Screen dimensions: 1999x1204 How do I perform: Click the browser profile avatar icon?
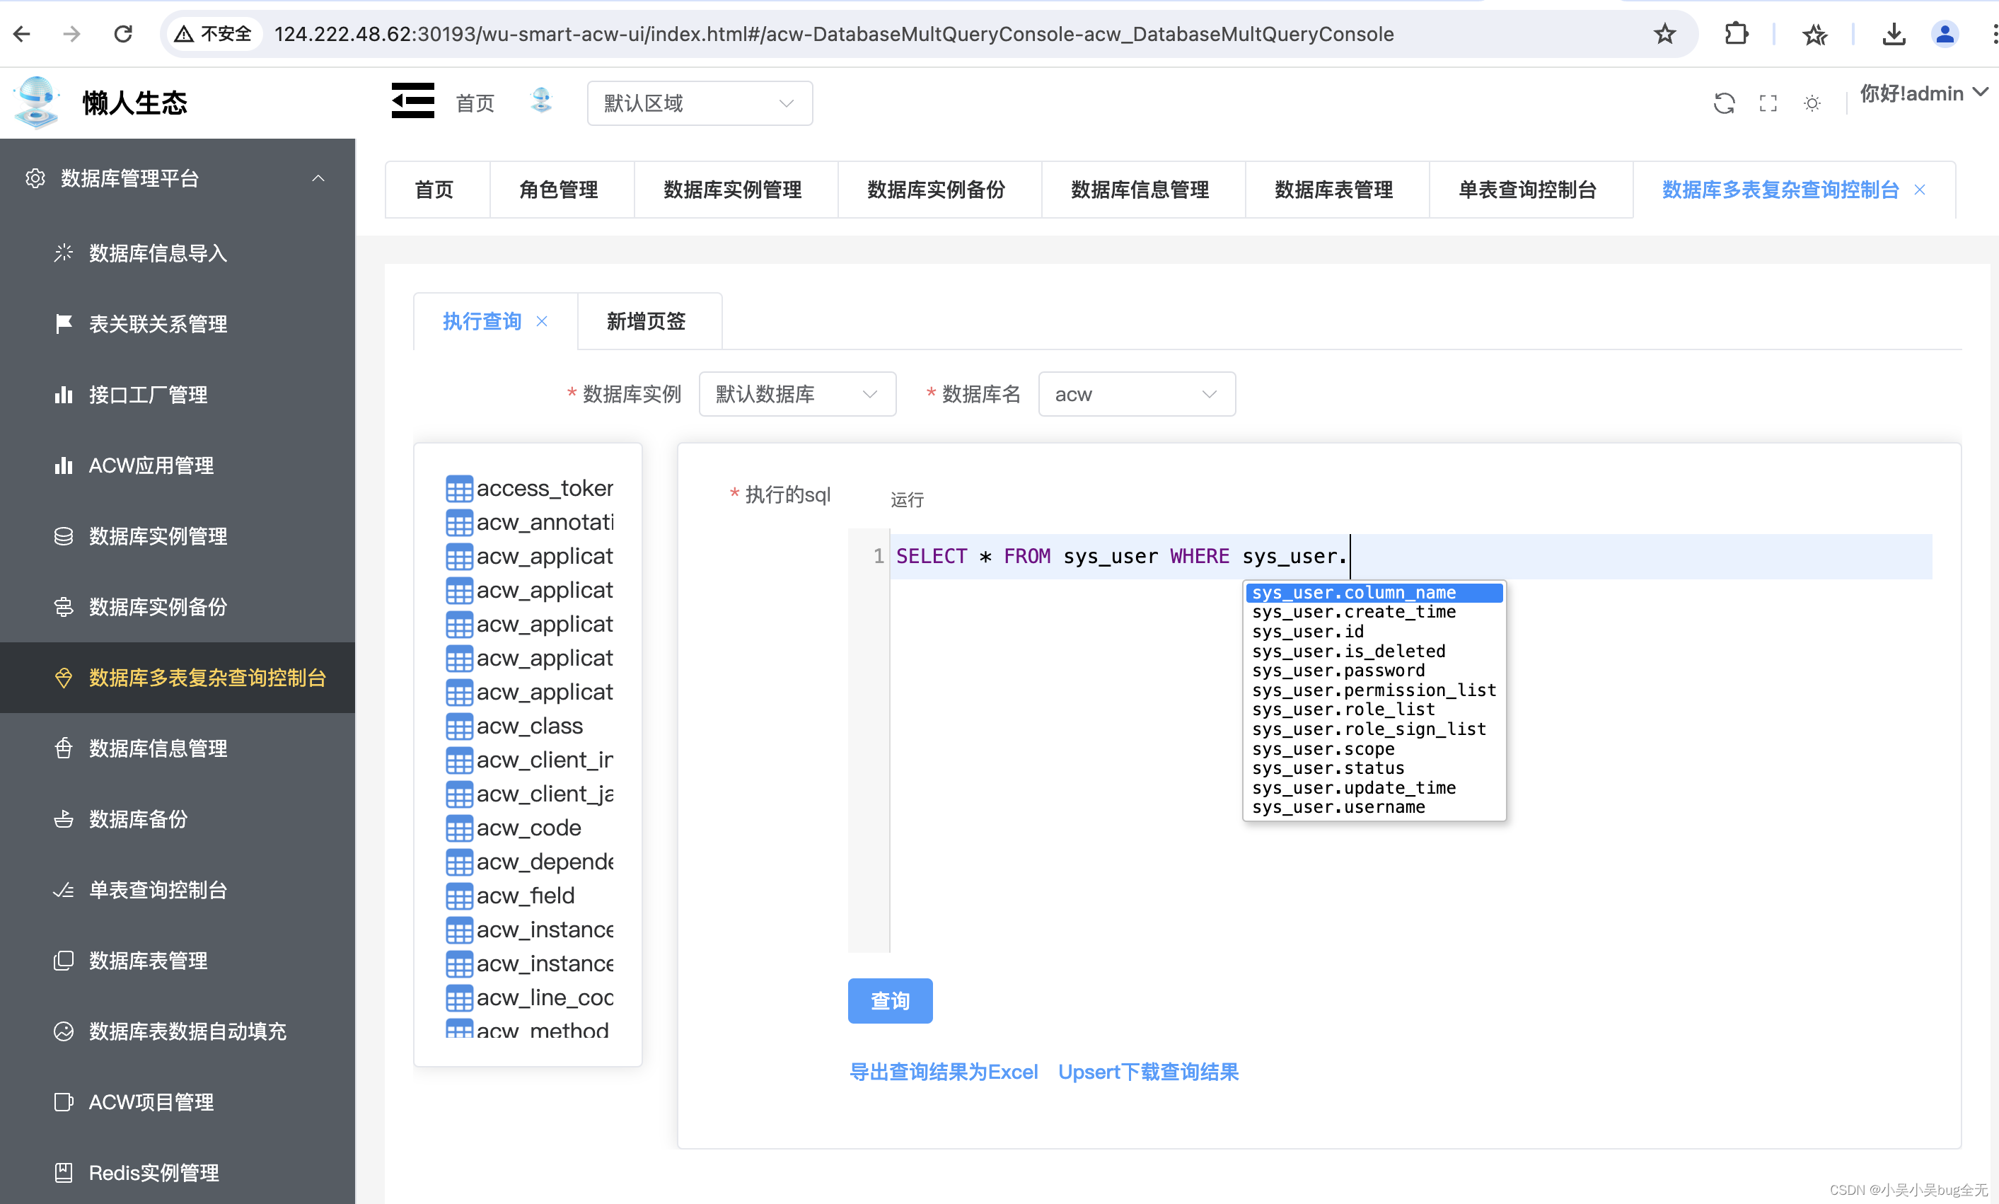click(x=1945, y=34)
